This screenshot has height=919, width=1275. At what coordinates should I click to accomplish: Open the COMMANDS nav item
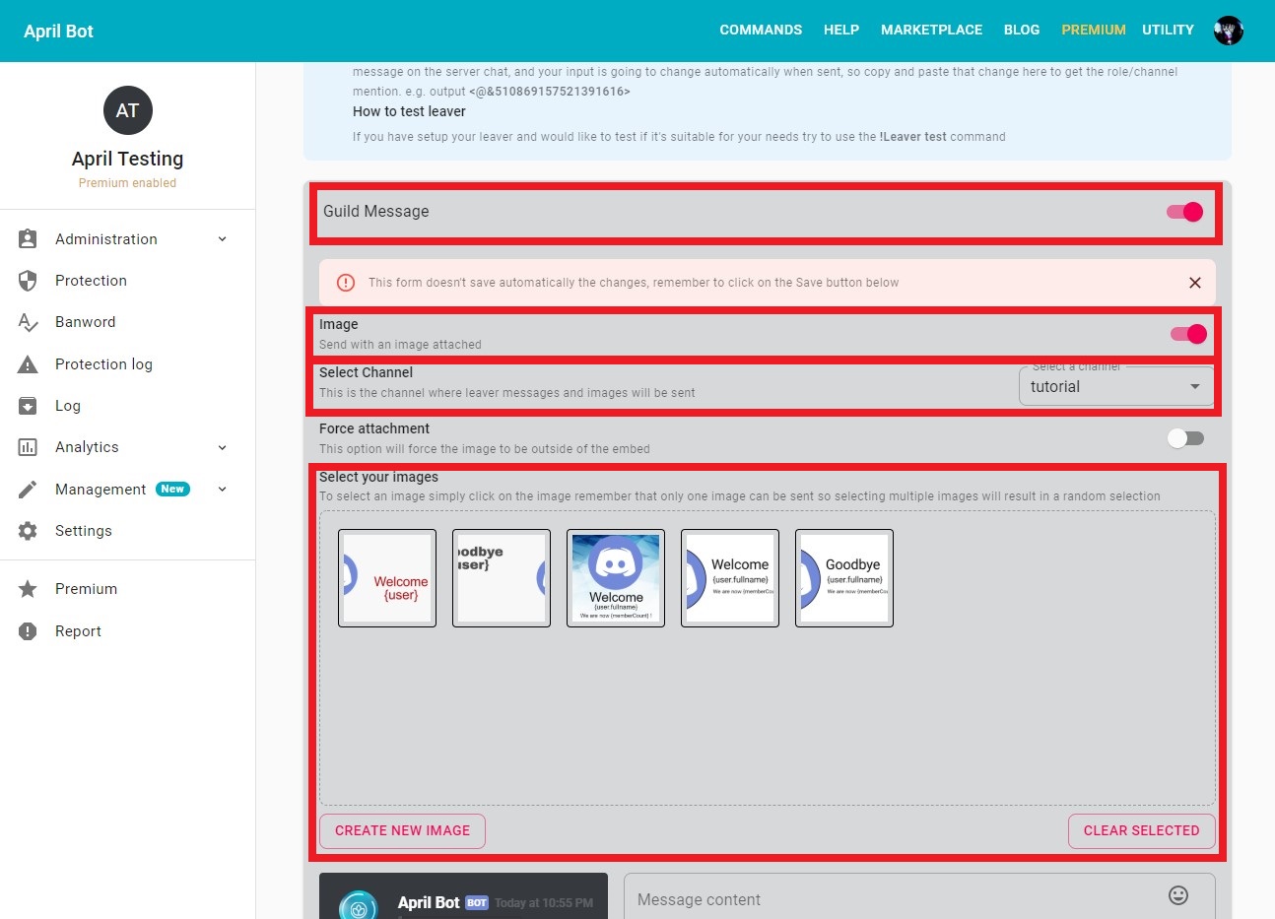[x=761, y=31]
